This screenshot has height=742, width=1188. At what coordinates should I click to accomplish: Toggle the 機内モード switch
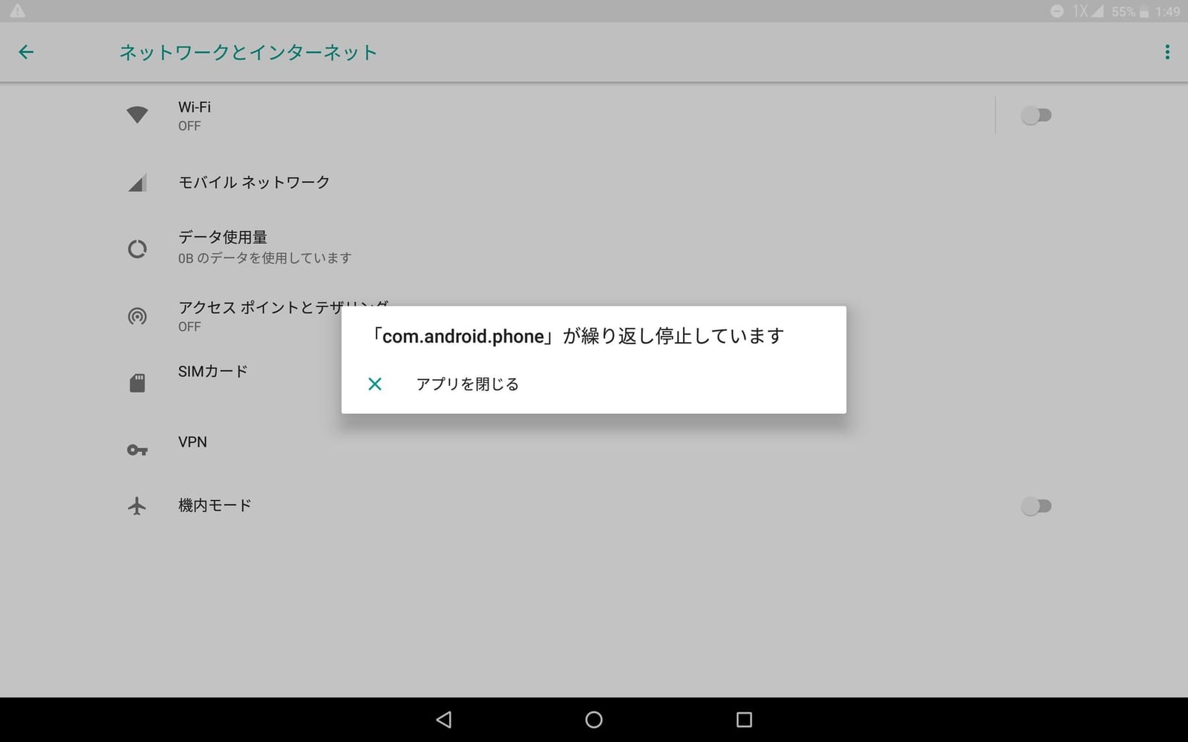pos(1036,506)
